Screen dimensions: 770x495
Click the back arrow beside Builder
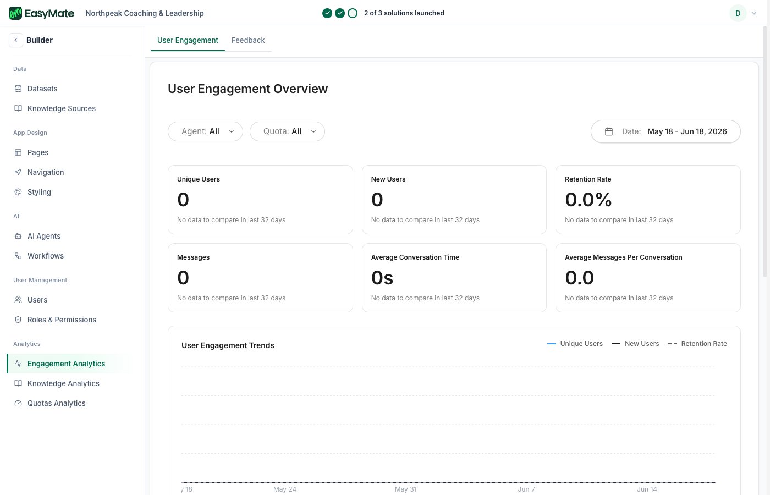[x=16, y=40]
